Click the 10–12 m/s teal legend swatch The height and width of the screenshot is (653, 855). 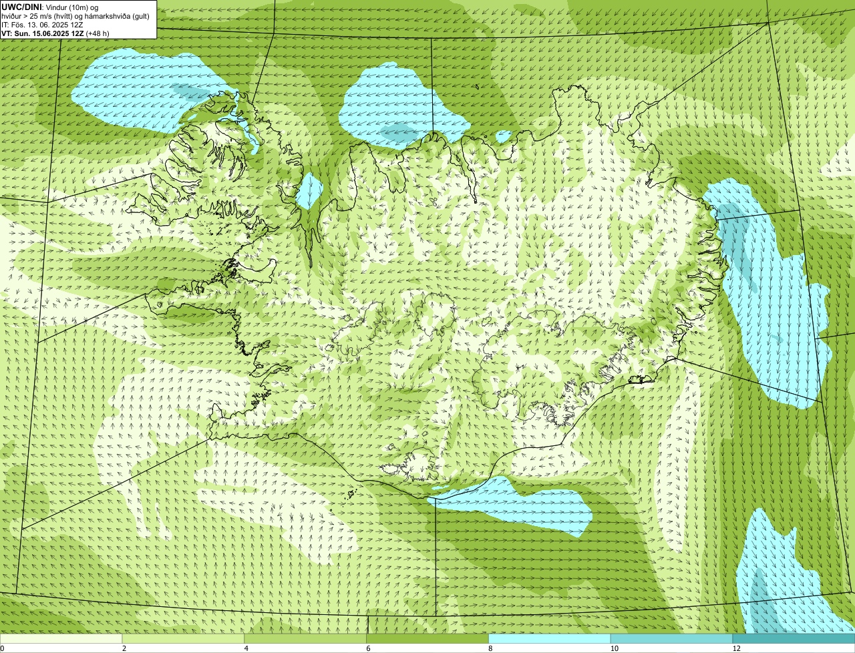click(x=672, y=639)
